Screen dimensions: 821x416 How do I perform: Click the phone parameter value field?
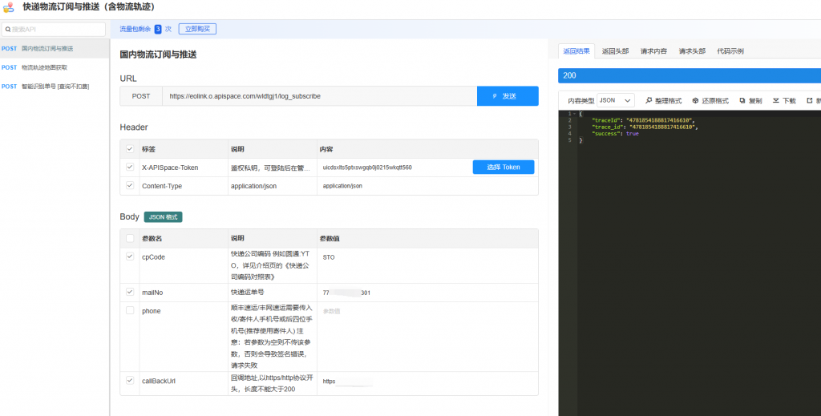427,311
